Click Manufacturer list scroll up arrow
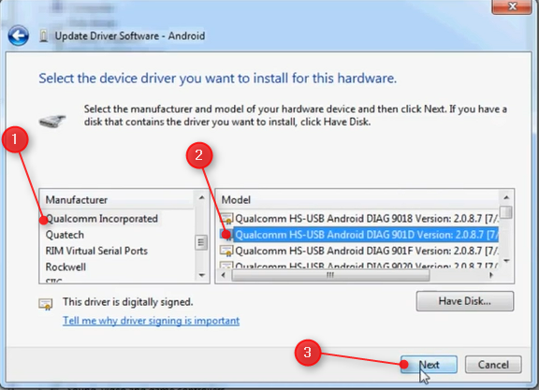This screenshot has height=390, width=539. 202,197
